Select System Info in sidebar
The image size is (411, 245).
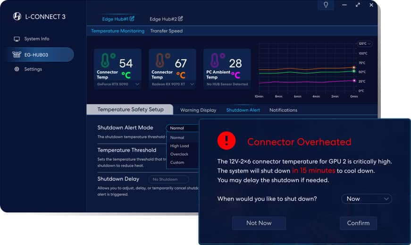(37, 39)
